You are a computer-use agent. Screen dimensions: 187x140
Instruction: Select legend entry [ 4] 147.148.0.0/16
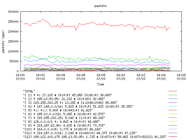tap(78, 106)
